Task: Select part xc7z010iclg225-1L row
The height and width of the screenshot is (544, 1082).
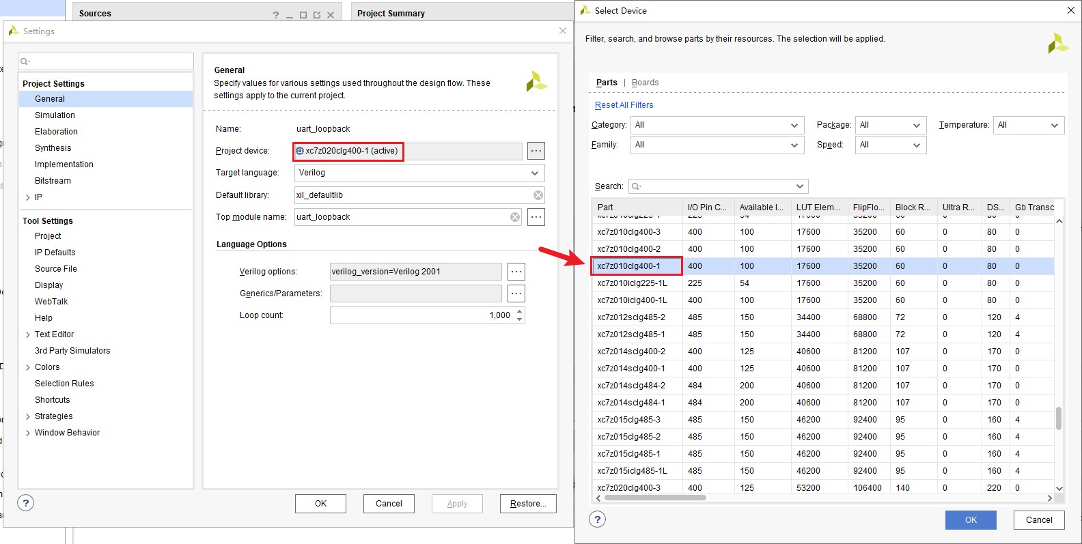Action: pos(822,283)
